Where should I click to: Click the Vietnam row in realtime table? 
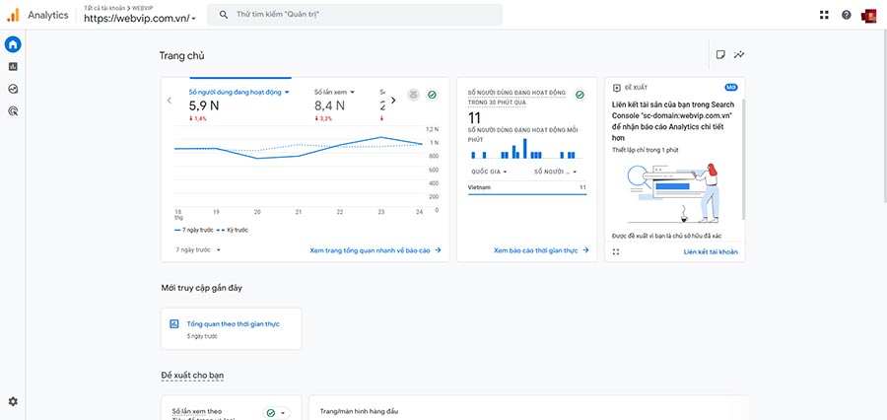[x=527, y=187]
